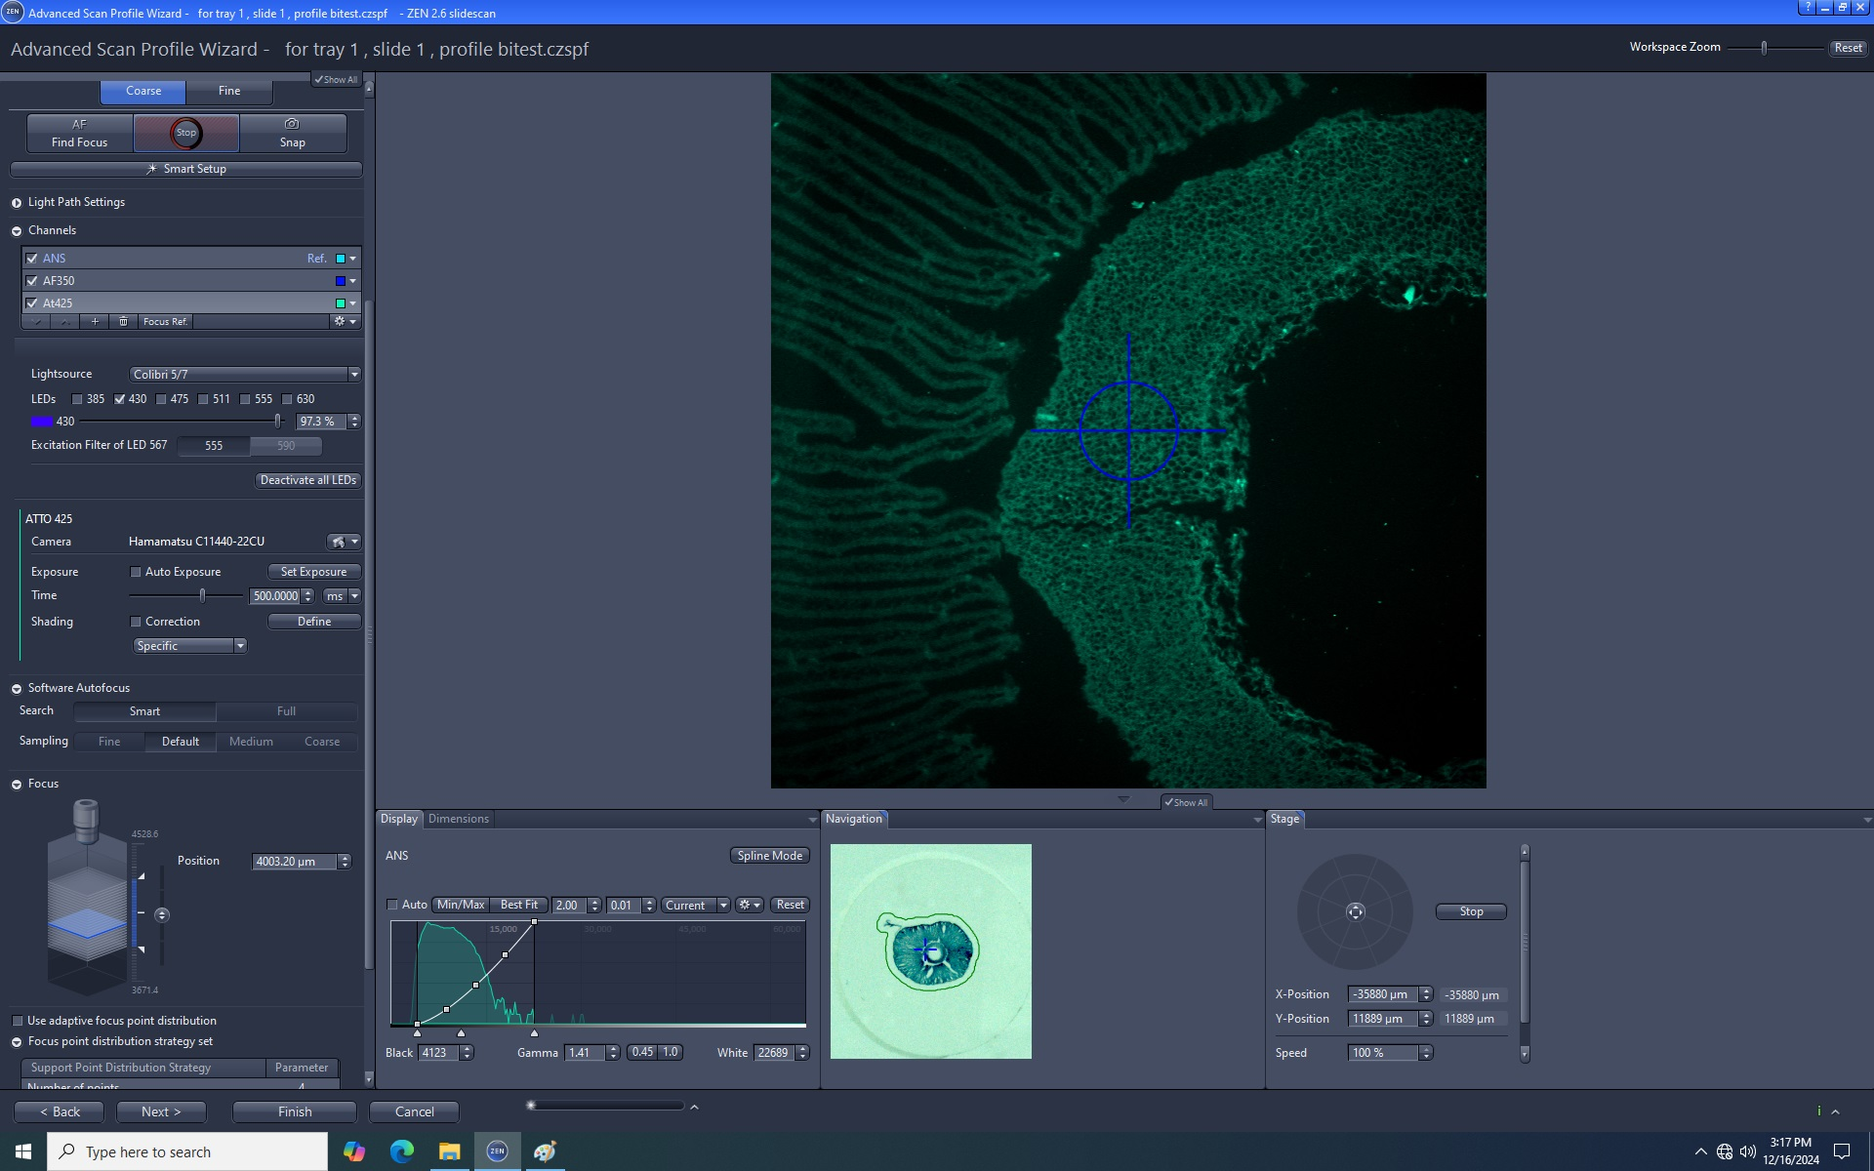The image size is (1874, 1171).
Task: Click Deactivate all LEDs
Action: [x=308, y=480]
